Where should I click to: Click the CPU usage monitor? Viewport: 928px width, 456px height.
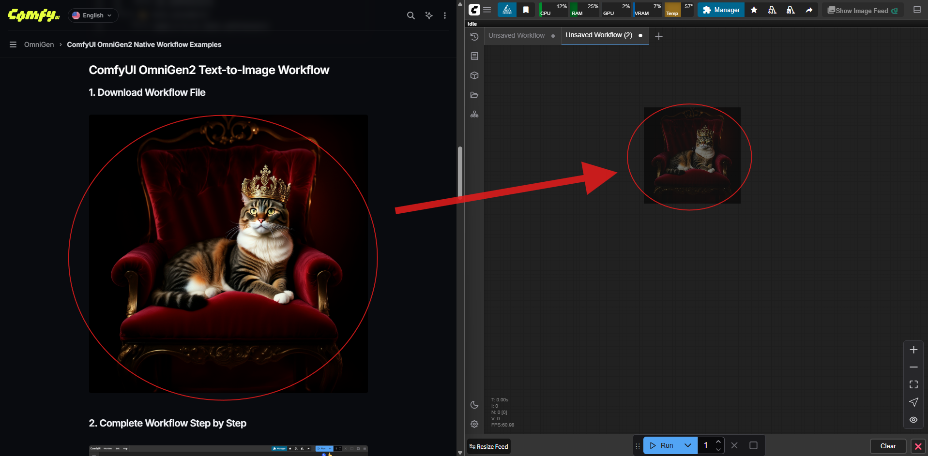click(553, 10)
